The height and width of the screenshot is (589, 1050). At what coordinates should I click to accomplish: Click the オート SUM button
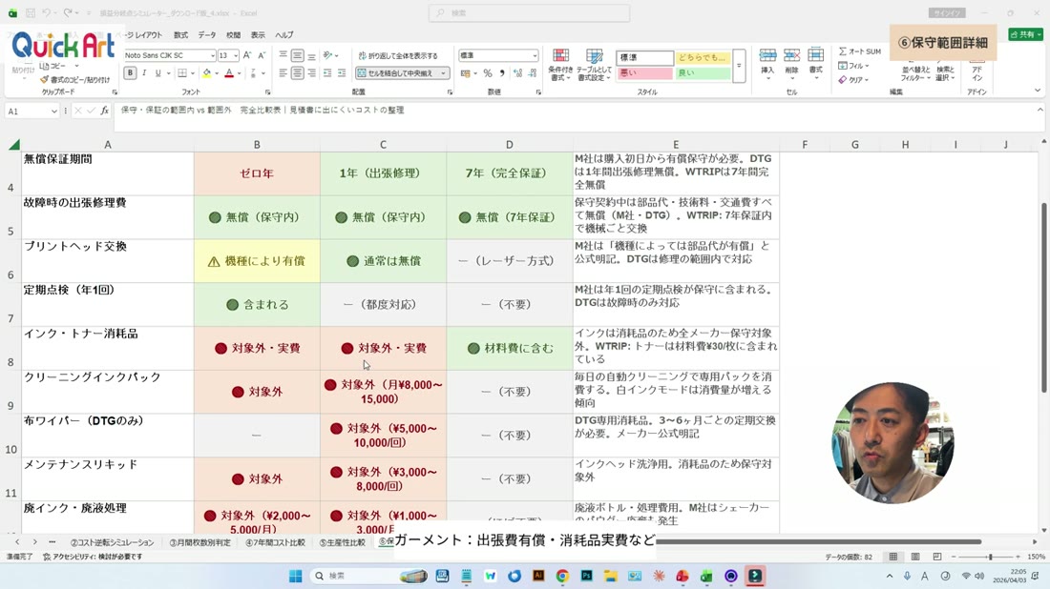click(x=860, y=51)
